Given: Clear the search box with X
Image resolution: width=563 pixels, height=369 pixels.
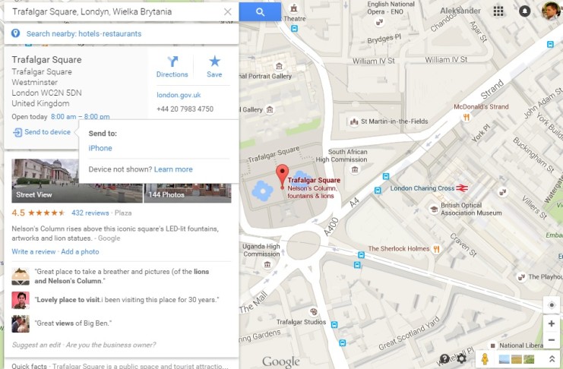Looking at the screenshot, I should point(227,12).
